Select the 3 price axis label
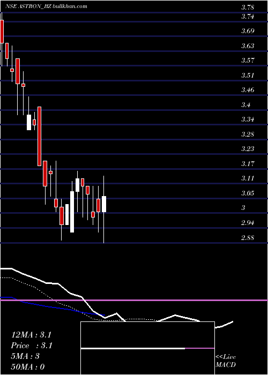Screen dimensions: 268x375 coord(243,208)
